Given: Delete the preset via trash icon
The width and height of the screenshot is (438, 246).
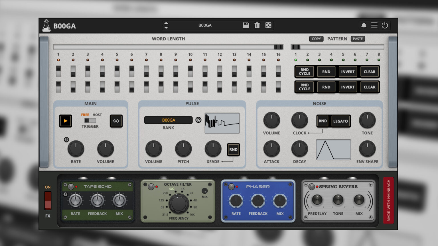Looking at the screenshot, I should pos(257,25).
